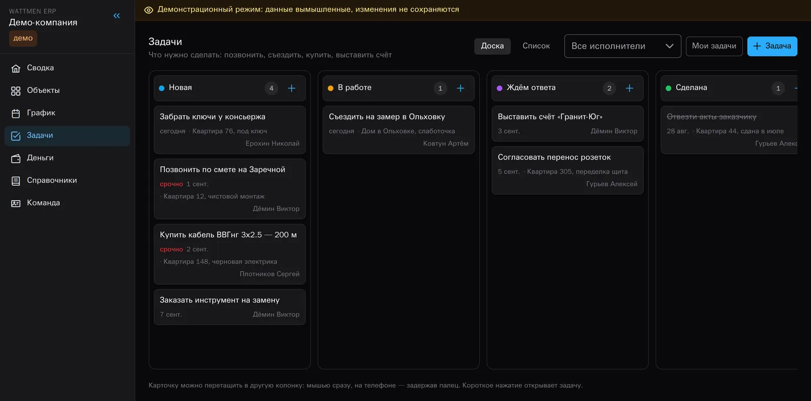Screen dimensions: 811x401
Task: Click the count badge 2 in Ждём ответа column
Action: click(x=609, y=88)
